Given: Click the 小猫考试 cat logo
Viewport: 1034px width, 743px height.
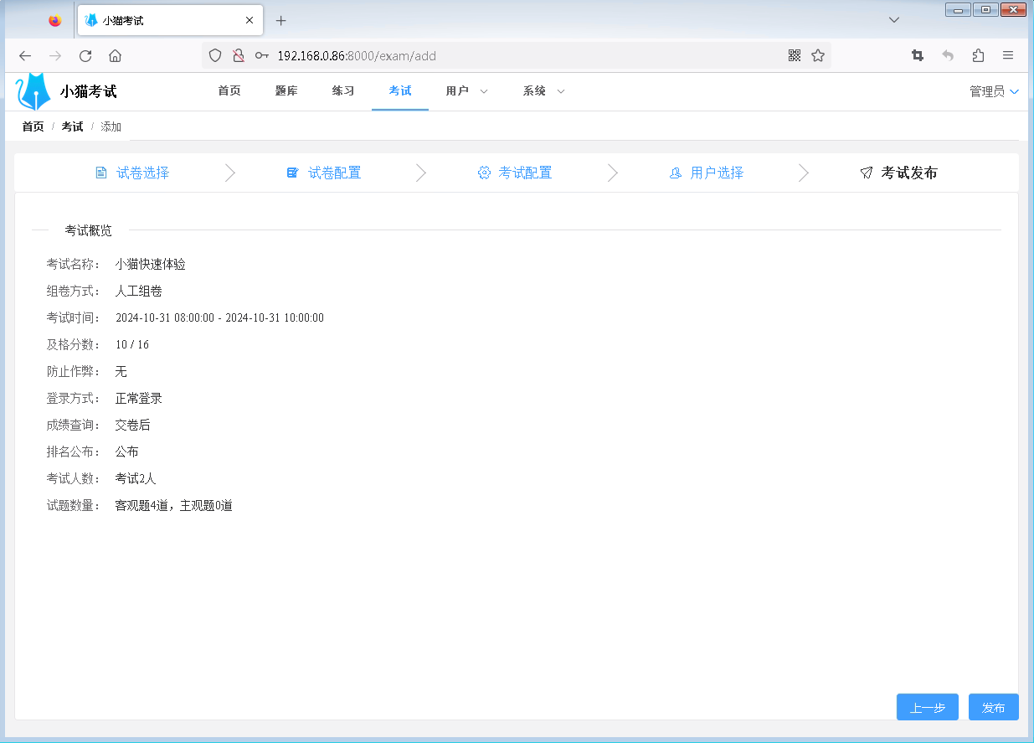Looking at the screenshot, I should (x=30, y=90).
